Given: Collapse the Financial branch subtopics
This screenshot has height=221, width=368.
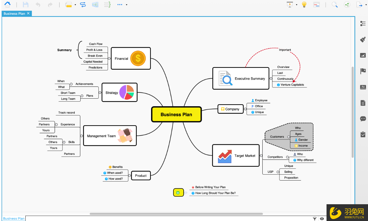Looking at the screenshot, I should pos(109,59).
